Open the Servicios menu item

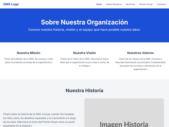pos(130,4)
